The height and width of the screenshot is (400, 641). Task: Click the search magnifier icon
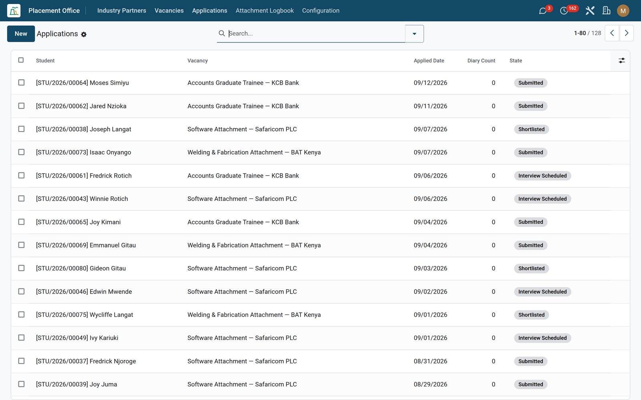222,33
